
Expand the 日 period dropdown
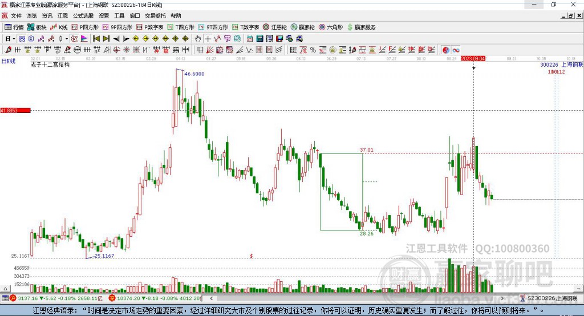14,39
